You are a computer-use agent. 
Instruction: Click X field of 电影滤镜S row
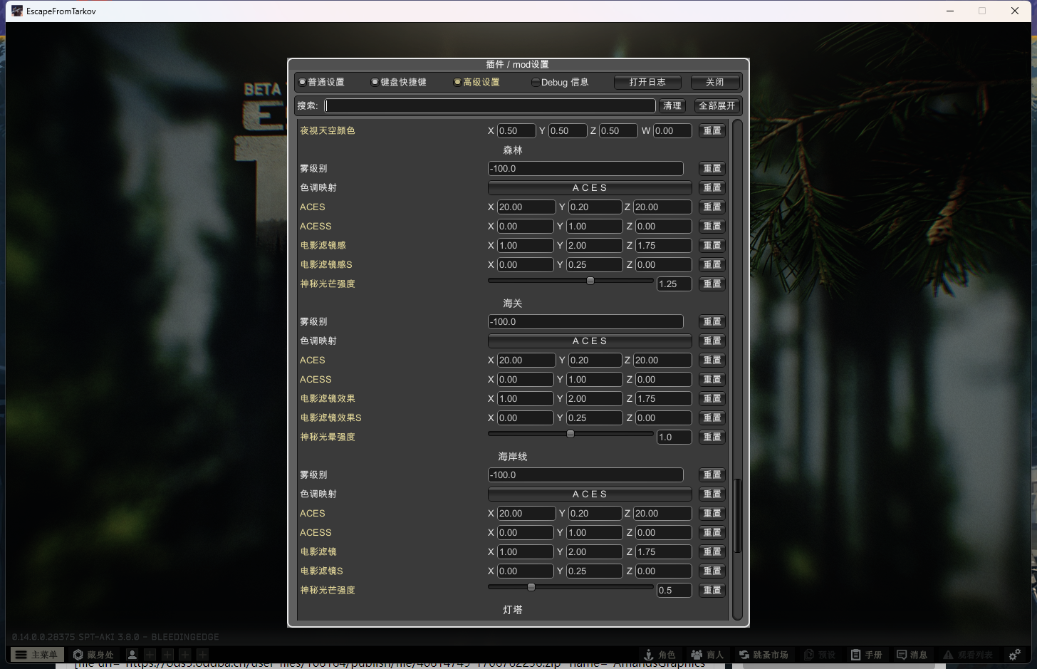[525, 571]
